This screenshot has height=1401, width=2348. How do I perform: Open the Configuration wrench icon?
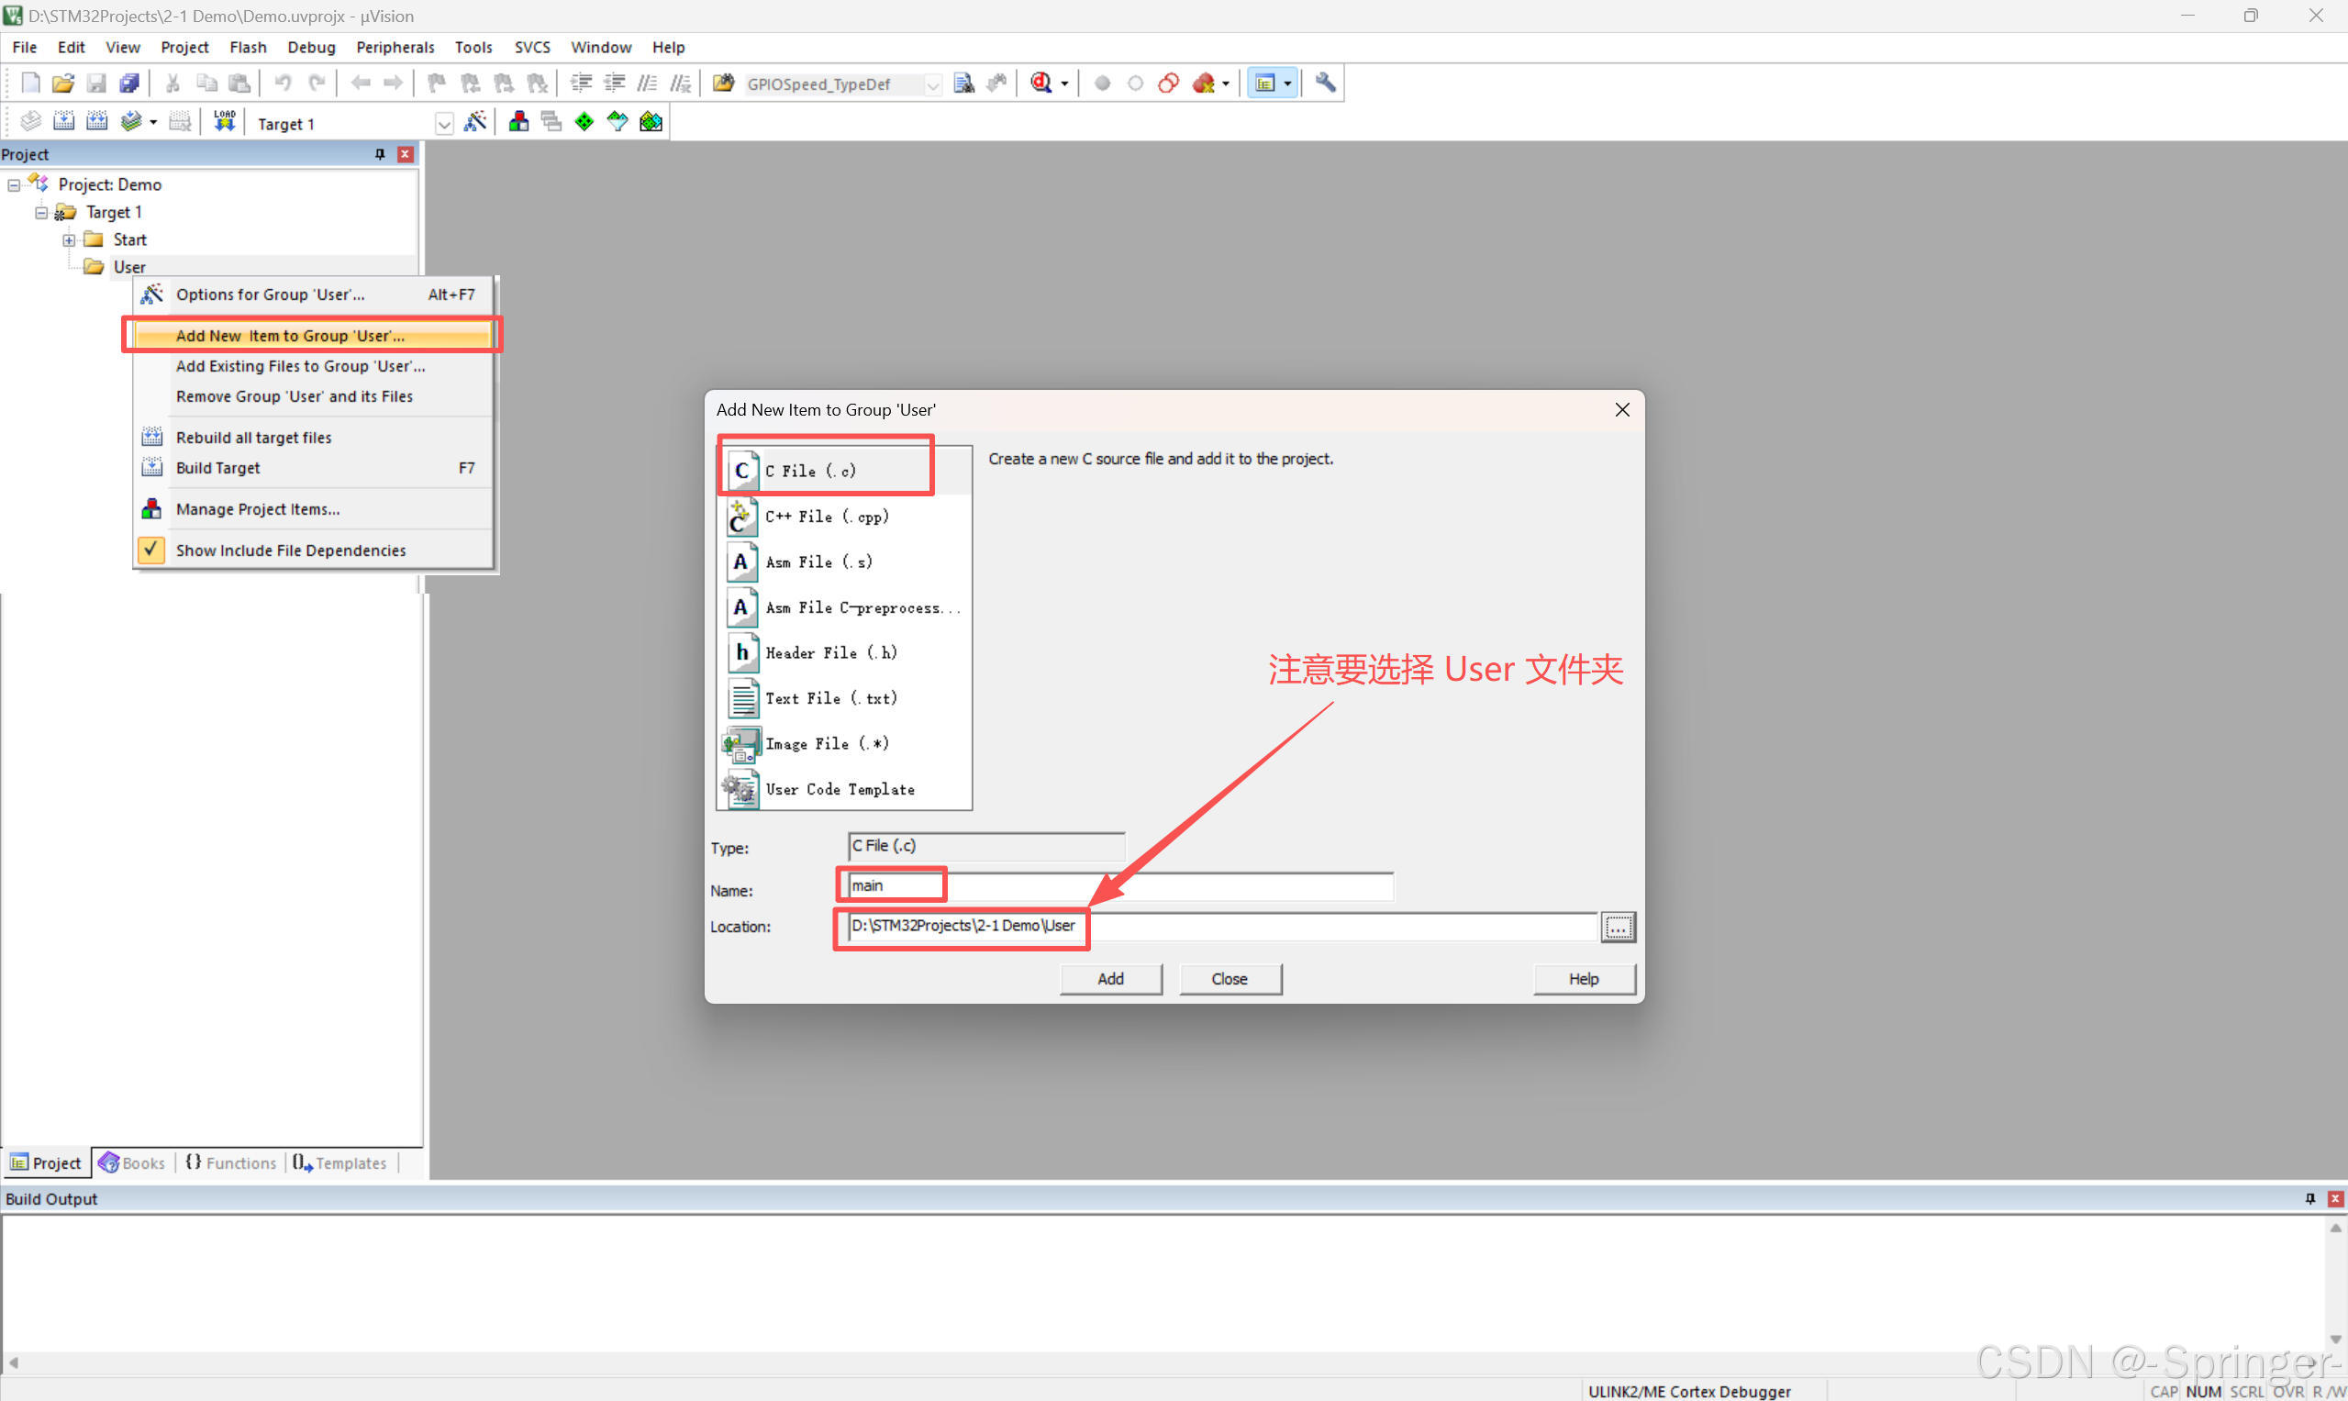click(x=1325, y=83)
